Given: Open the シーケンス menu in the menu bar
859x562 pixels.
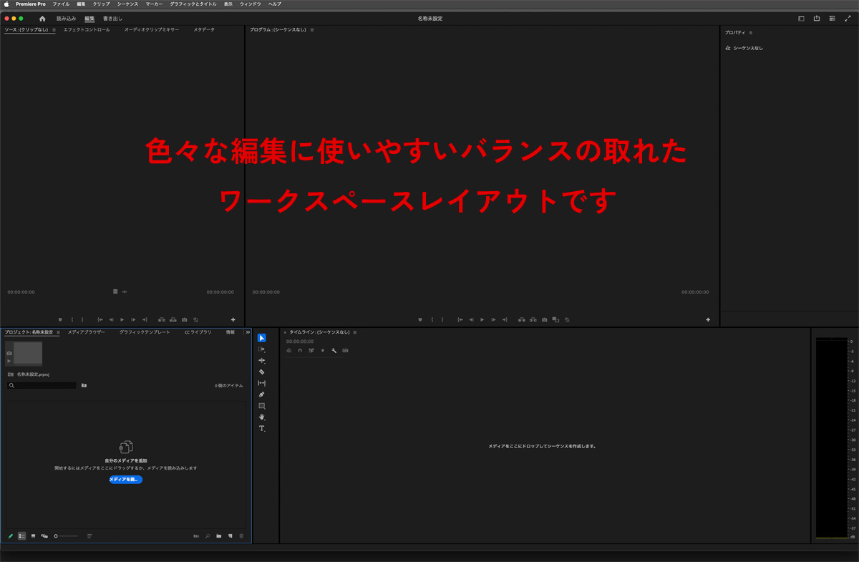Looking at the screenshot, I should pyautogui.click(x=127, y=4).
